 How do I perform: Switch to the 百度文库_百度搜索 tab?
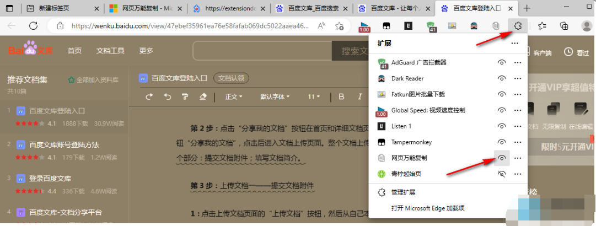312,8
